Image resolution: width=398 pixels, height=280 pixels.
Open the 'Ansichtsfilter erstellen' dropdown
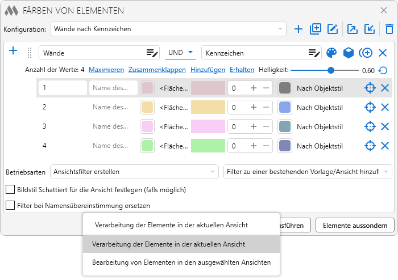click(134, 171)
